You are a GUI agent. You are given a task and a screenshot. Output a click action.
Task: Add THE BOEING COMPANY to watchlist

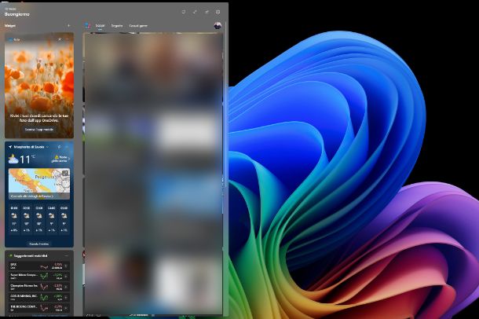coord(66,307)
